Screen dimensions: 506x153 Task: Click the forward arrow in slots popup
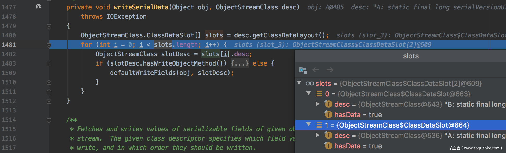tap(330, 70)
